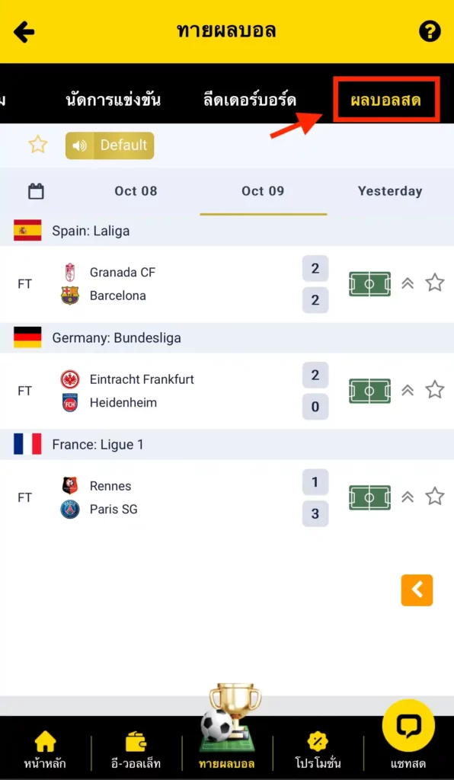
Task: View pitch details for Granada CF vs Barcelona
Action: tap(369, 284)
